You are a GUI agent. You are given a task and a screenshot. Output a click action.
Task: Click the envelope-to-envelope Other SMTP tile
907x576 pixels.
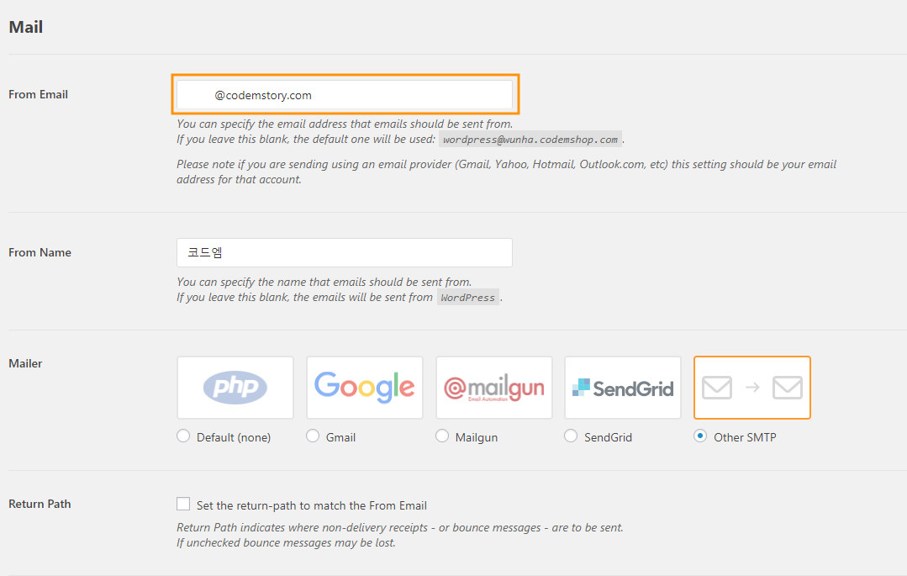(x=752, y=388)
